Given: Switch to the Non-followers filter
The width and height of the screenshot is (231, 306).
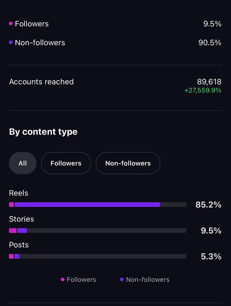Looking at the screenshot, I should pyautogui.click(x=128, y=163).
